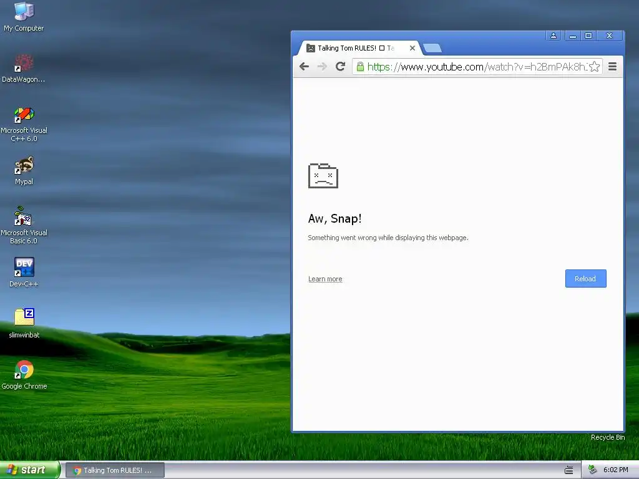Refresh the page using the reload icon
Screen dimensions: 639x479
[x=340, y=66]
